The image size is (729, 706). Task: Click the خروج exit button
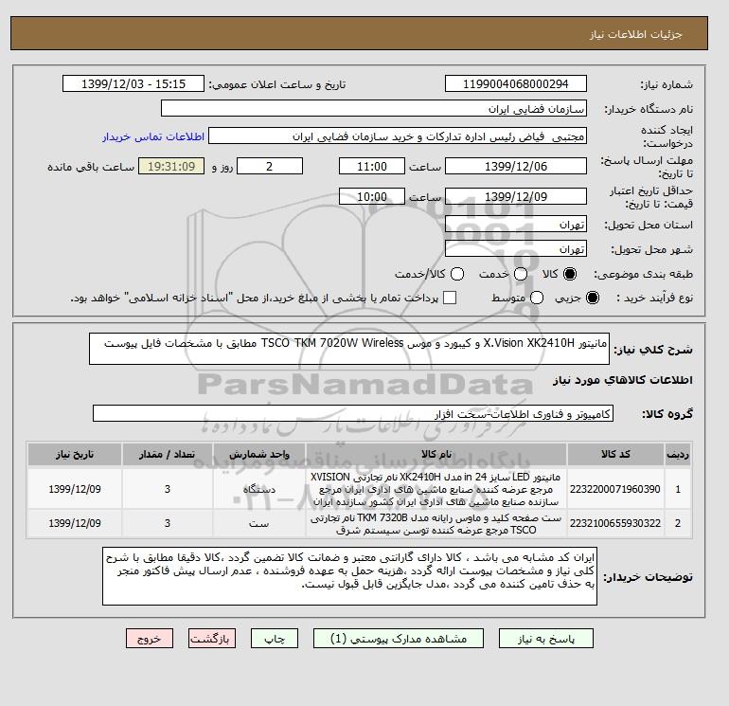[x=150, y=639]
